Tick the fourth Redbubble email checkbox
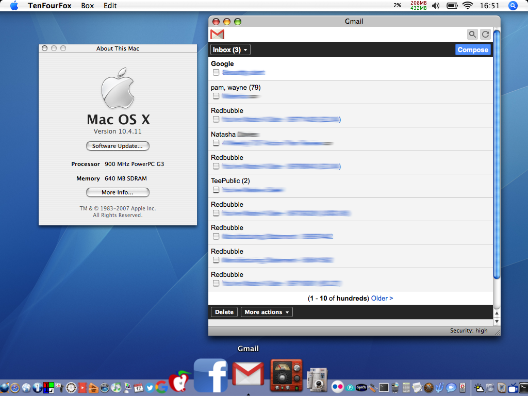 [216, 236]
